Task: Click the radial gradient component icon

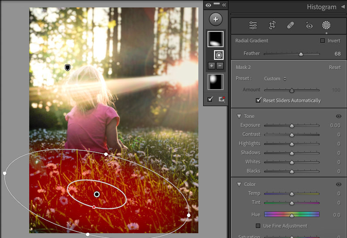Action: (x=219, y=55)
